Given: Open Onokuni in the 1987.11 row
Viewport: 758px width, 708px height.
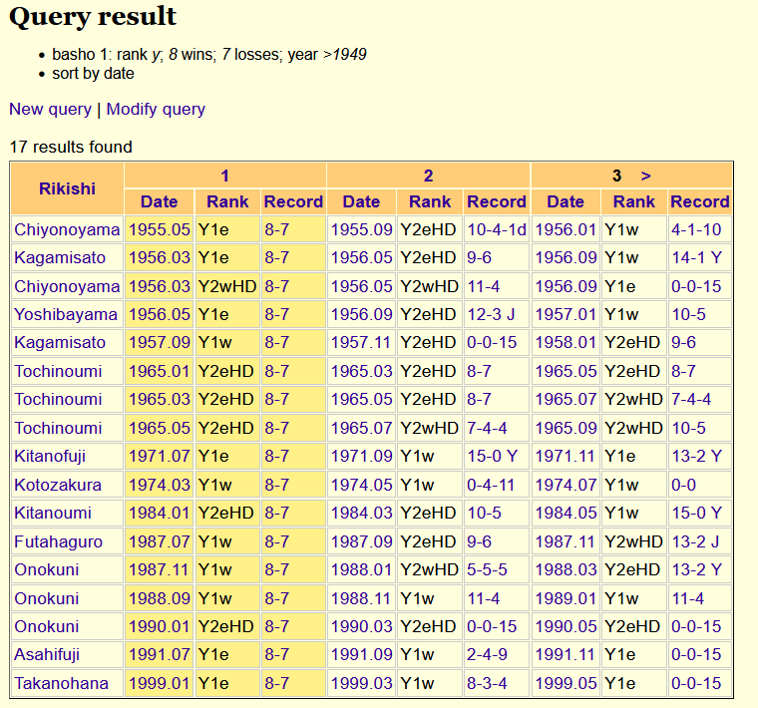Looking at the screenshot, I should click(x=47, y=569).
